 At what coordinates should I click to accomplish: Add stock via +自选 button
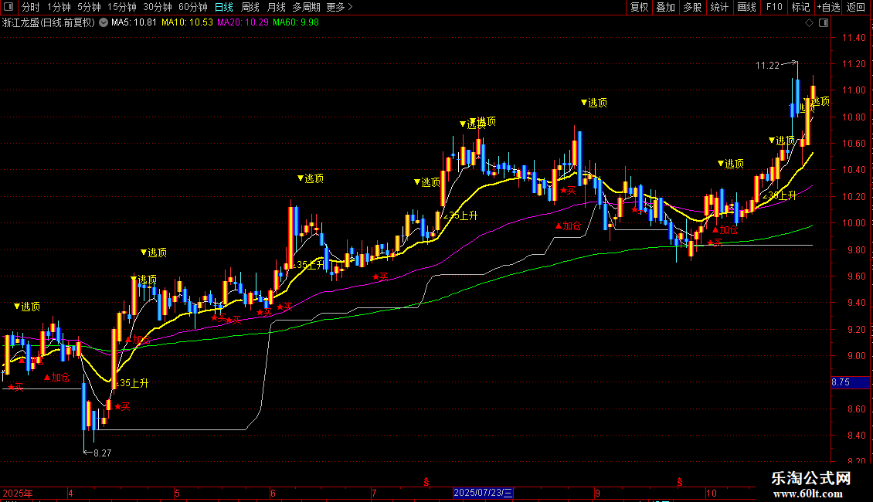(828, 7)
